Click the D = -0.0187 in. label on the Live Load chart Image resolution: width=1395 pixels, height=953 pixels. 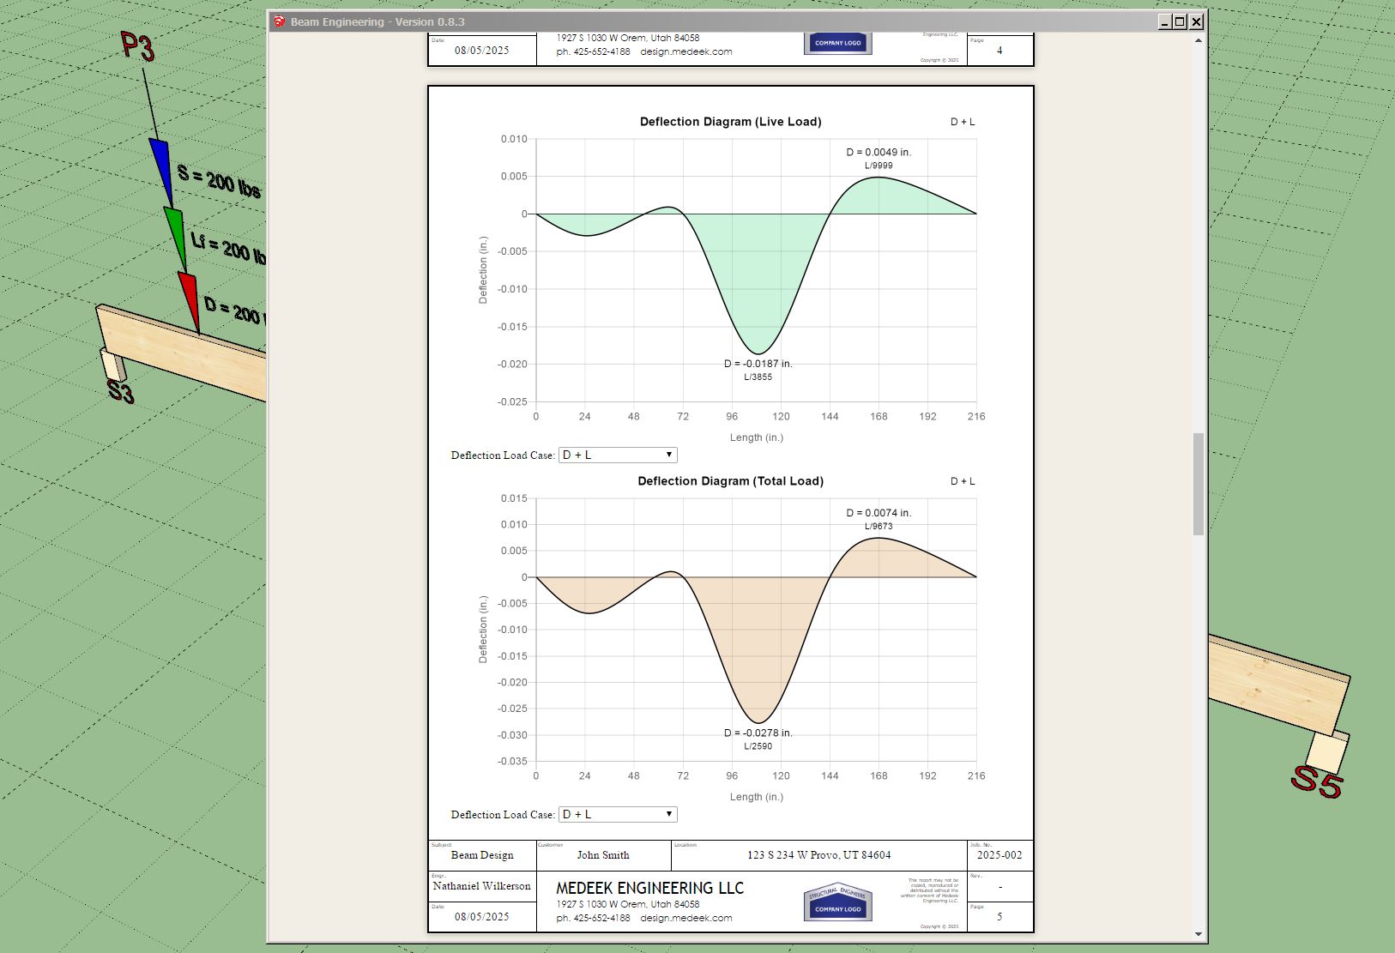coord(758,364)
